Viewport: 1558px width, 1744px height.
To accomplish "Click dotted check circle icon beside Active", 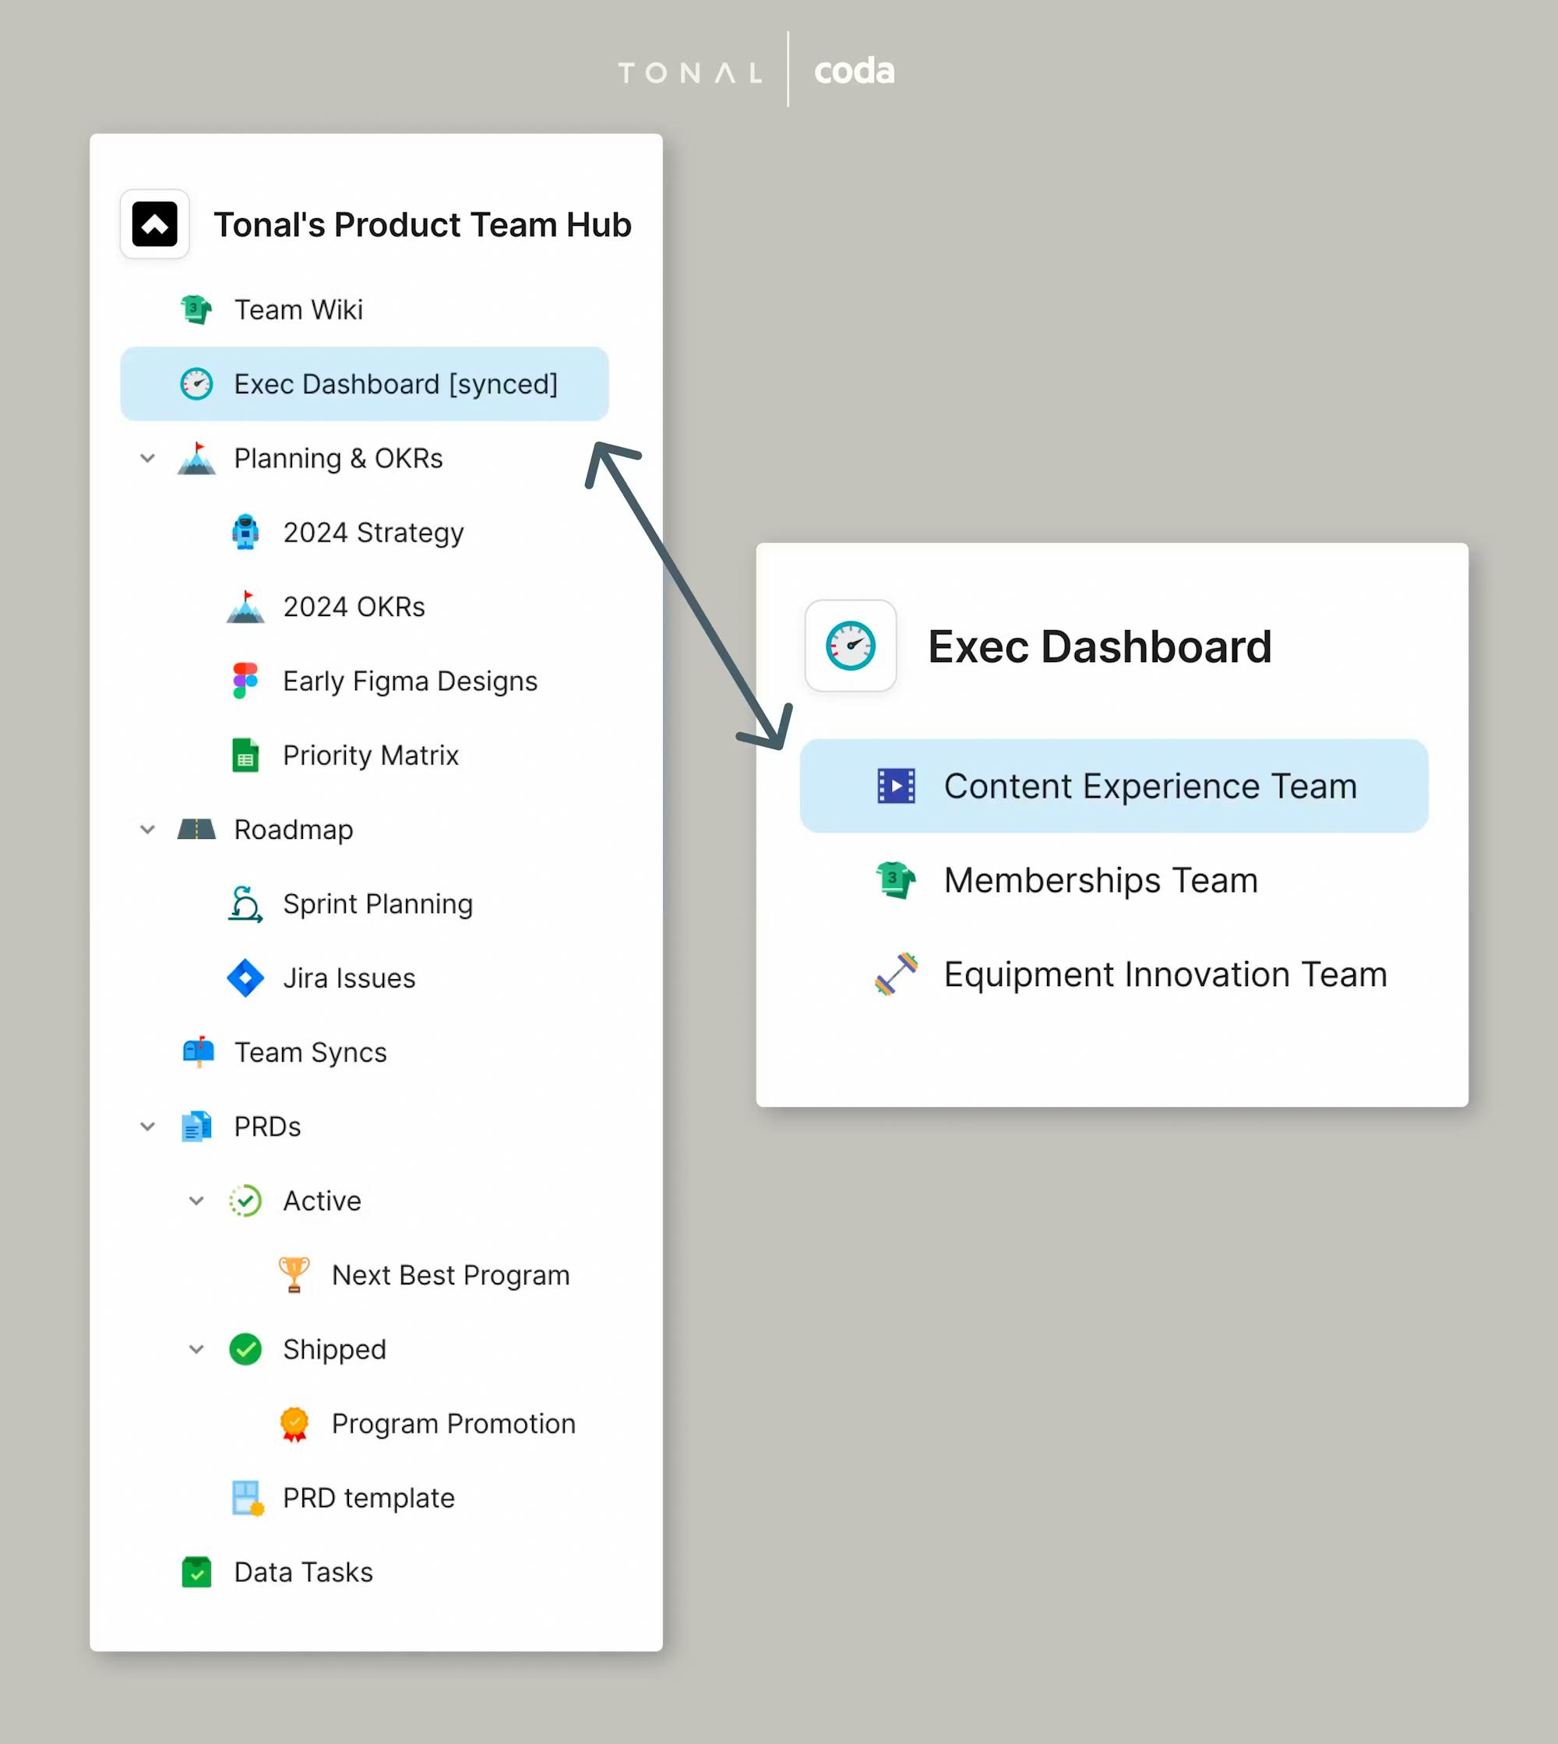I will (x=245, y=1200).
